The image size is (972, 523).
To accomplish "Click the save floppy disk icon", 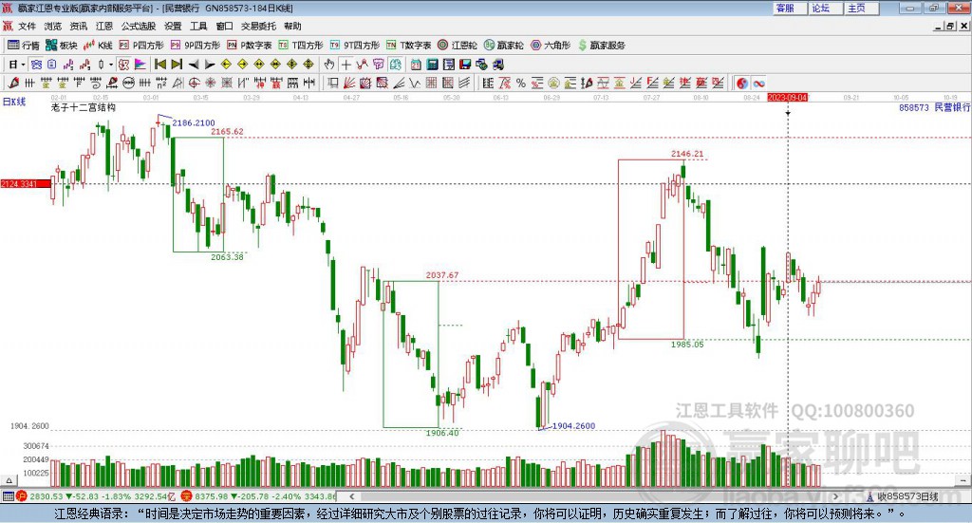I will [x=465, y=65].
